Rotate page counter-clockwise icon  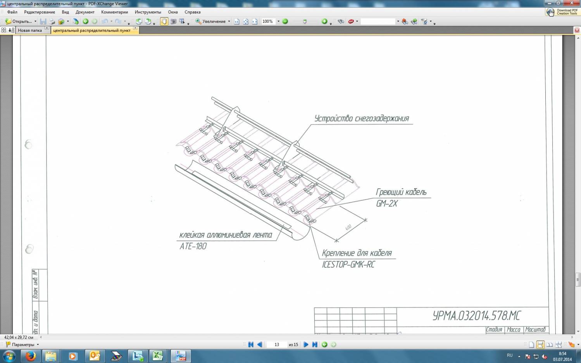click(139, 21)
